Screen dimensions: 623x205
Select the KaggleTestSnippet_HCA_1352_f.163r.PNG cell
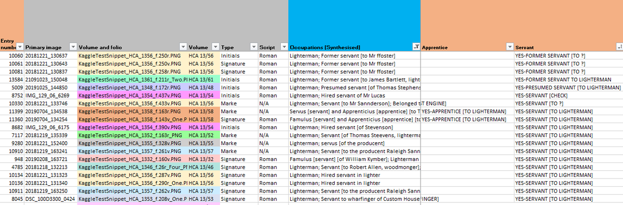[x=132, y=135]
